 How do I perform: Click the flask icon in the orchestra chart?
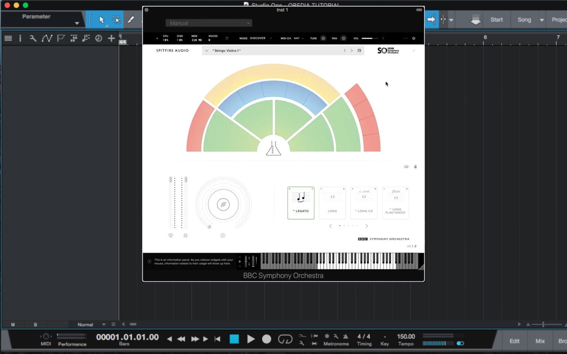[273, 149]
